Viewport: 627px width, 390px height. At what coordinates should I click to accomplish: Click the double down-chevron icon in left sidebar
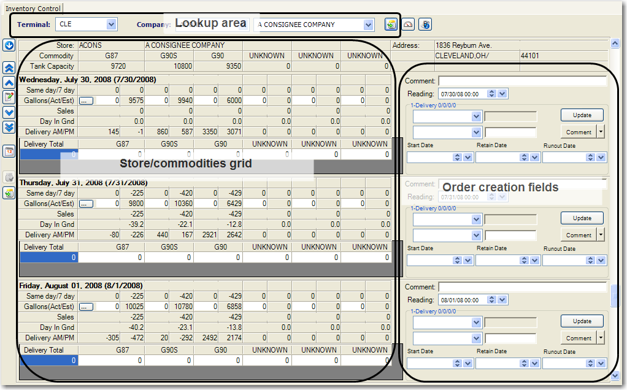click(x=9, y=127)
